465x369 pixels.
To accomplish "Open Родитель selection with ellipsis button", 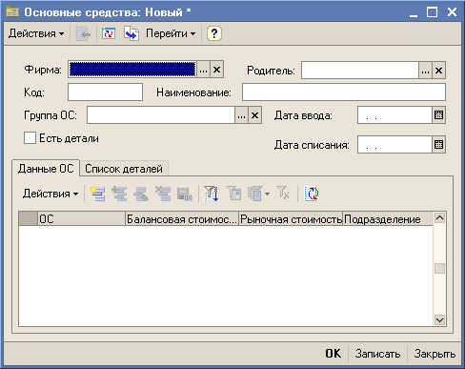I will (x=425, y=71).
